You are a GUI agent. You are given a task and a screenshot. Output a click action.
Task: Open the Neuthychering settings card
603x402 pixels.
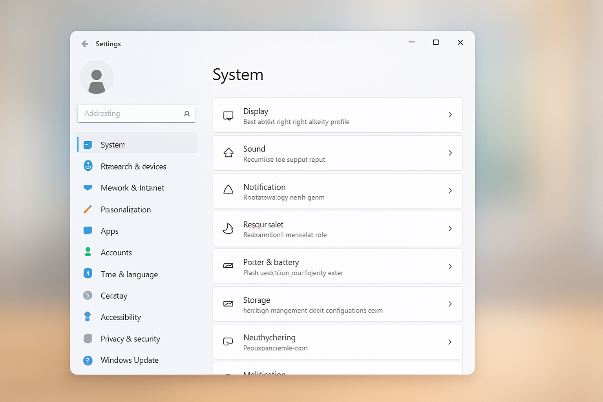coord(338,342)
